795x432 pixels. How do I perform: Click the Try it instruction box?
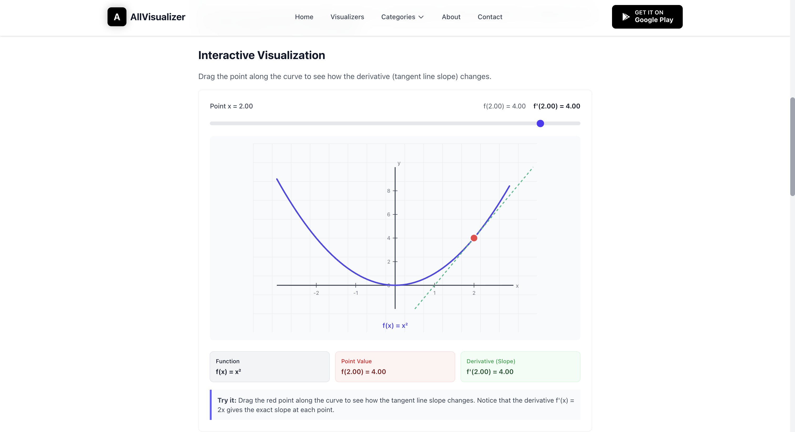(x=395, y=405)
